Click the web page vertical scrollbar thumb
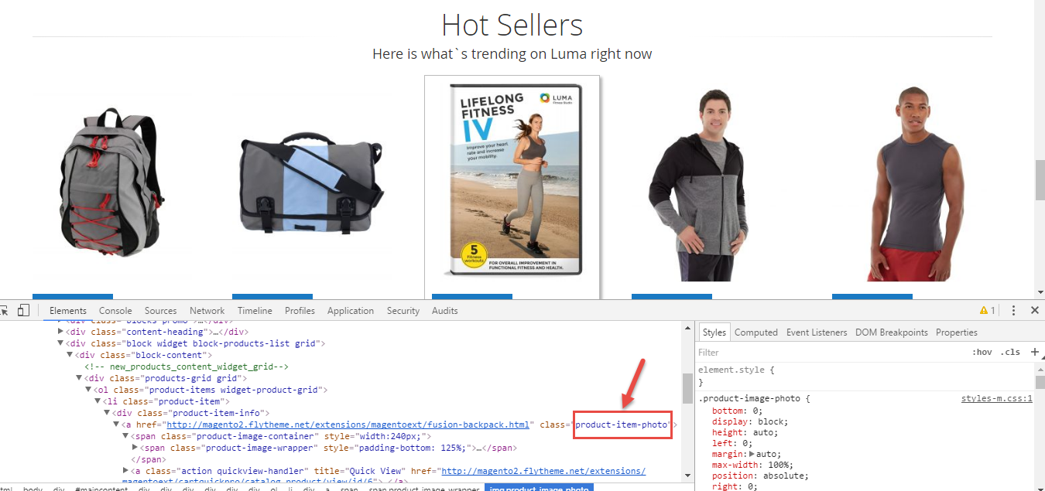Viewport: 1045px width, 491px height. [x=1040, y=180]
